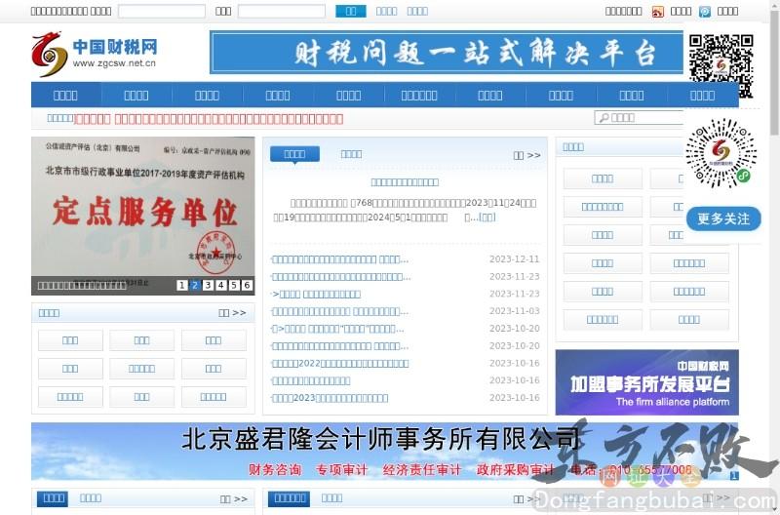Open the 加盟事务所发展平台 banner

click(646, 382)
